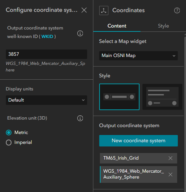This screenshot has width=186, height=192.
Task: Click the Elevation unit info icon
Action: (x=80, y=118)
